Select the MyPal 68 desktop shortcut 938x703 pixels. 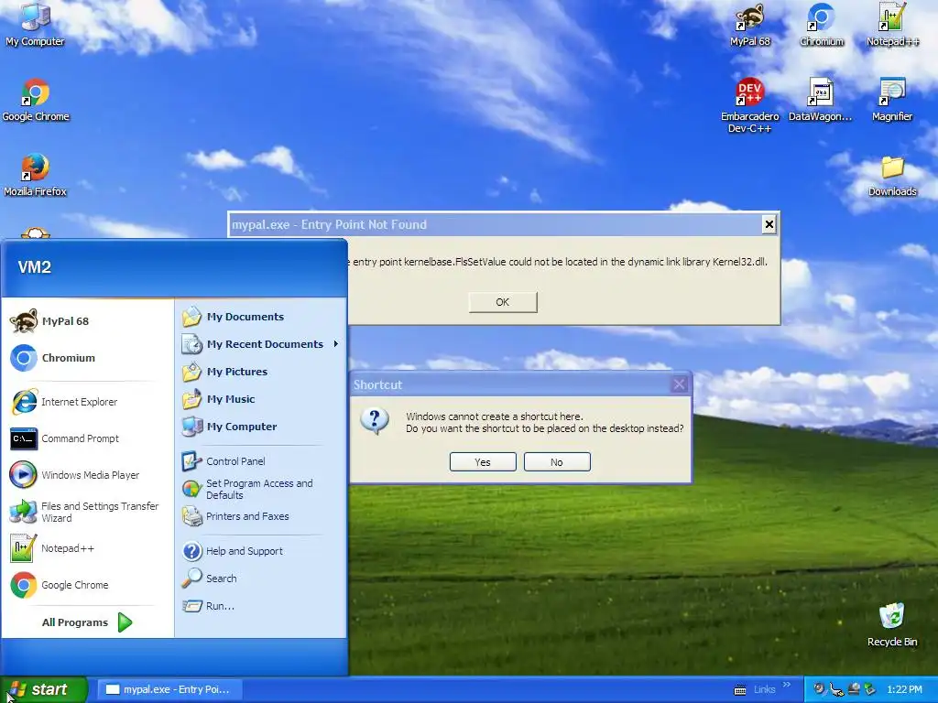(x=749, y=25)
